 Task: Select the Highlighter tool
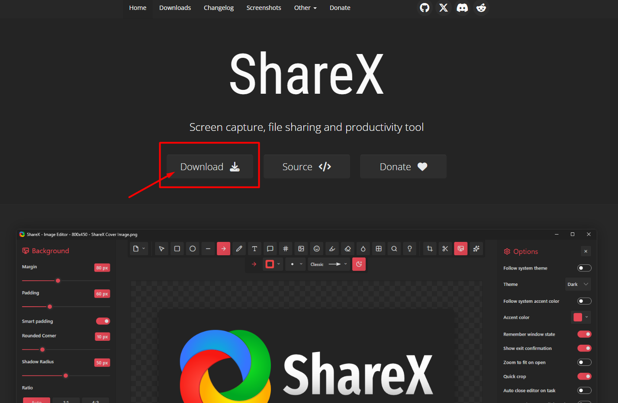(x=332, y=249)
